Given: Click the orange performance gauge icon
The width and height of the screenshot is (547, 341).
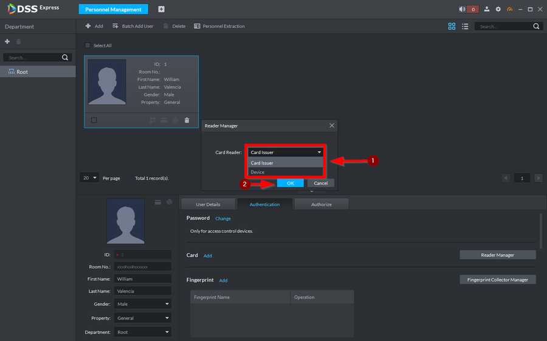Looking at the screenshot, I should (509, 10).
